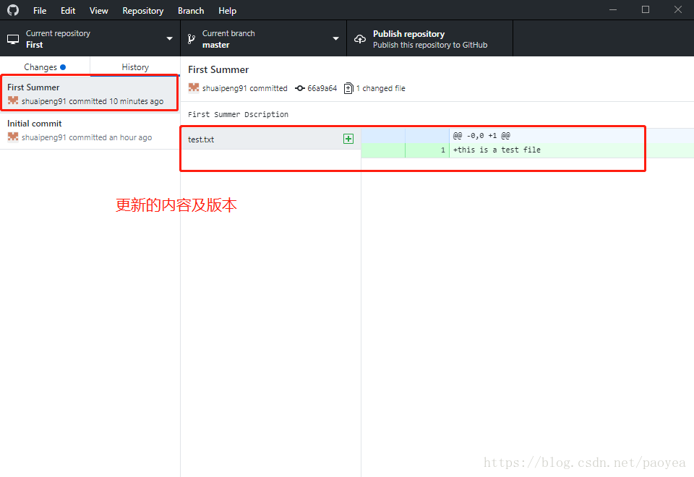
Task: Click the First Summer commit title heading
Action: coord(218,69)
